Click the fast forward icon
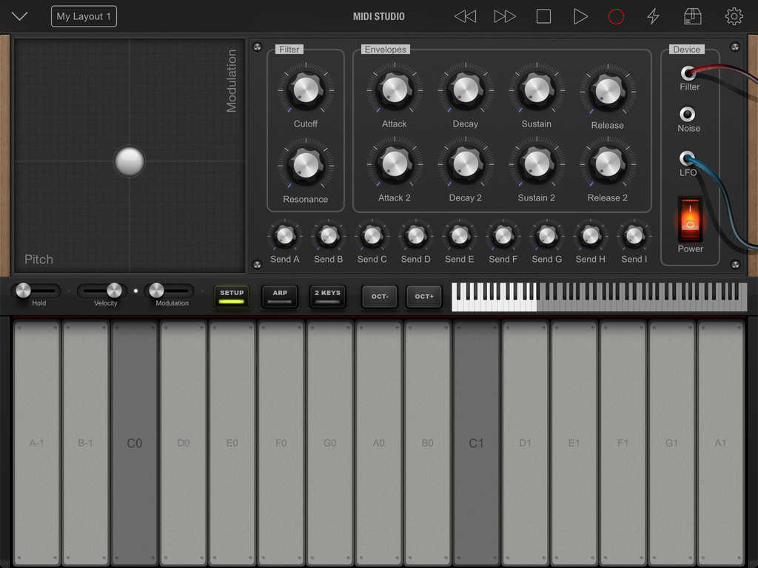This screenshot has width=758, height=568. click(x=505, y=16)
